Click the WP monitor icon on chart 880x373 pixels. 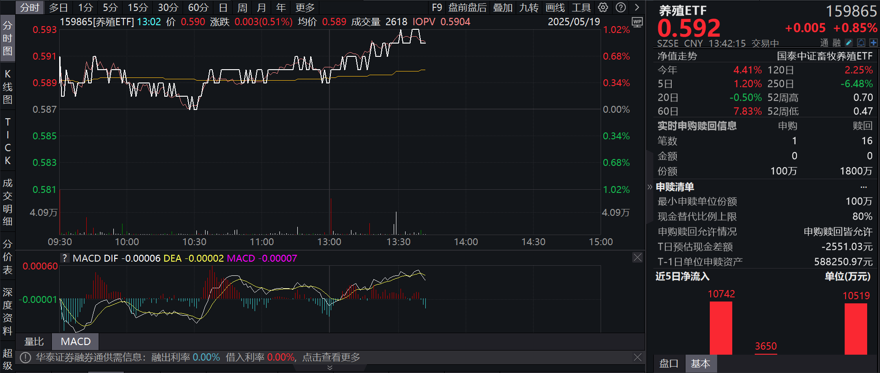637,22
